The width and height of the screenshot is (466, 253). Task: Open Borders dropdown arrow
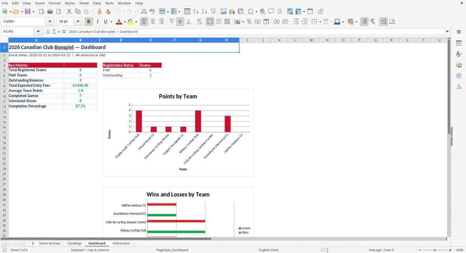(x=320, y=22)
